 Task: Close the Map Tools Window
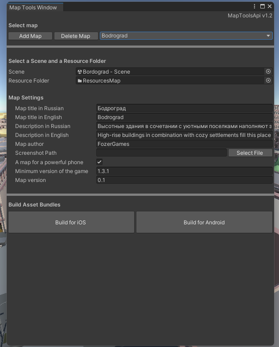[270, 6]
